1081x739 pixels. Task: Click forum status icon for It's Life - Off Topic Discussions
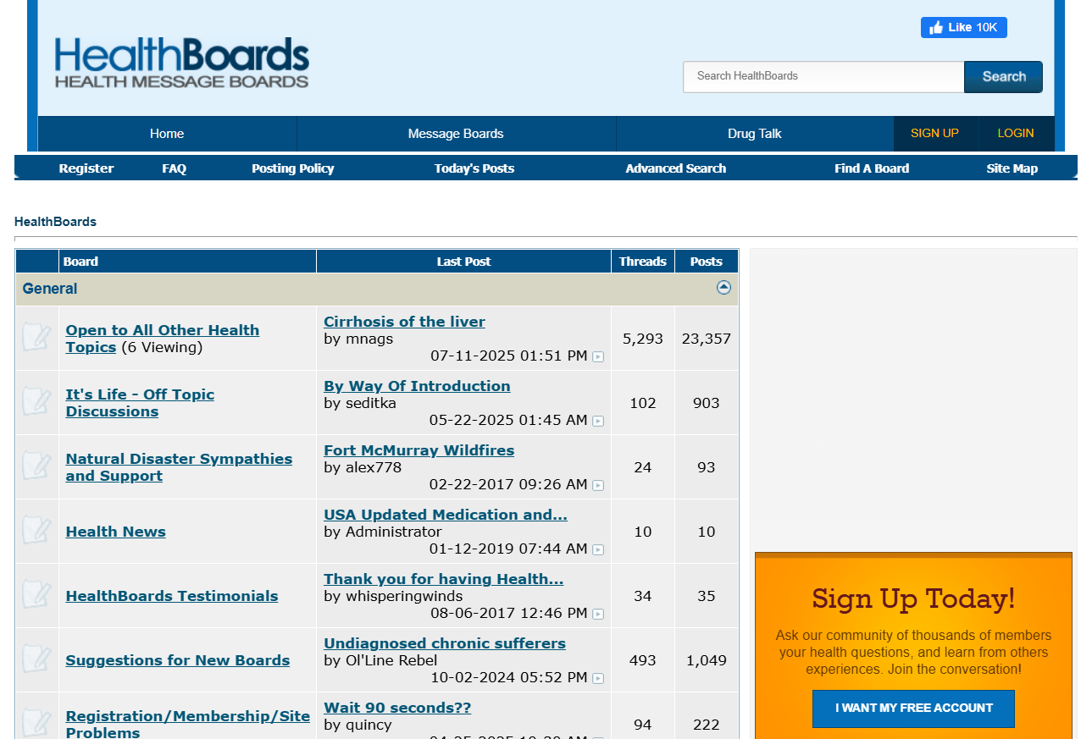point(36,402)
